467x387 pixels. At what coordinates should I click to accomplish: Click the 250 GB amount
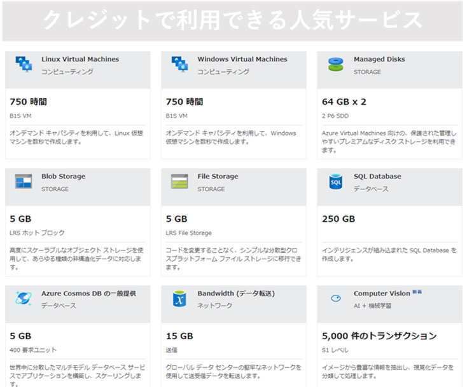[x=338, y=219]
